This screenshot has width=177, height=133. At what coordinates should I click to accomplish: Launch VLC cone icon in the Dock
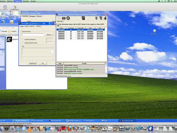tap(30, 129)
